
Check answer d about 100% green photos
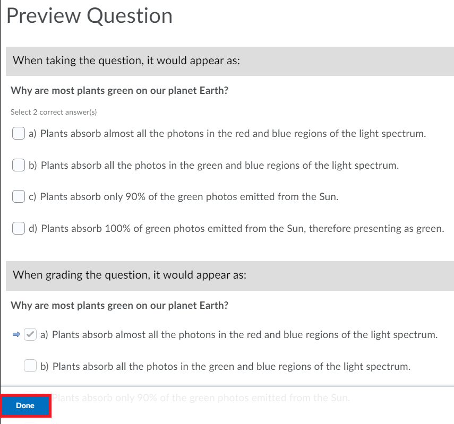coord(18,228)
